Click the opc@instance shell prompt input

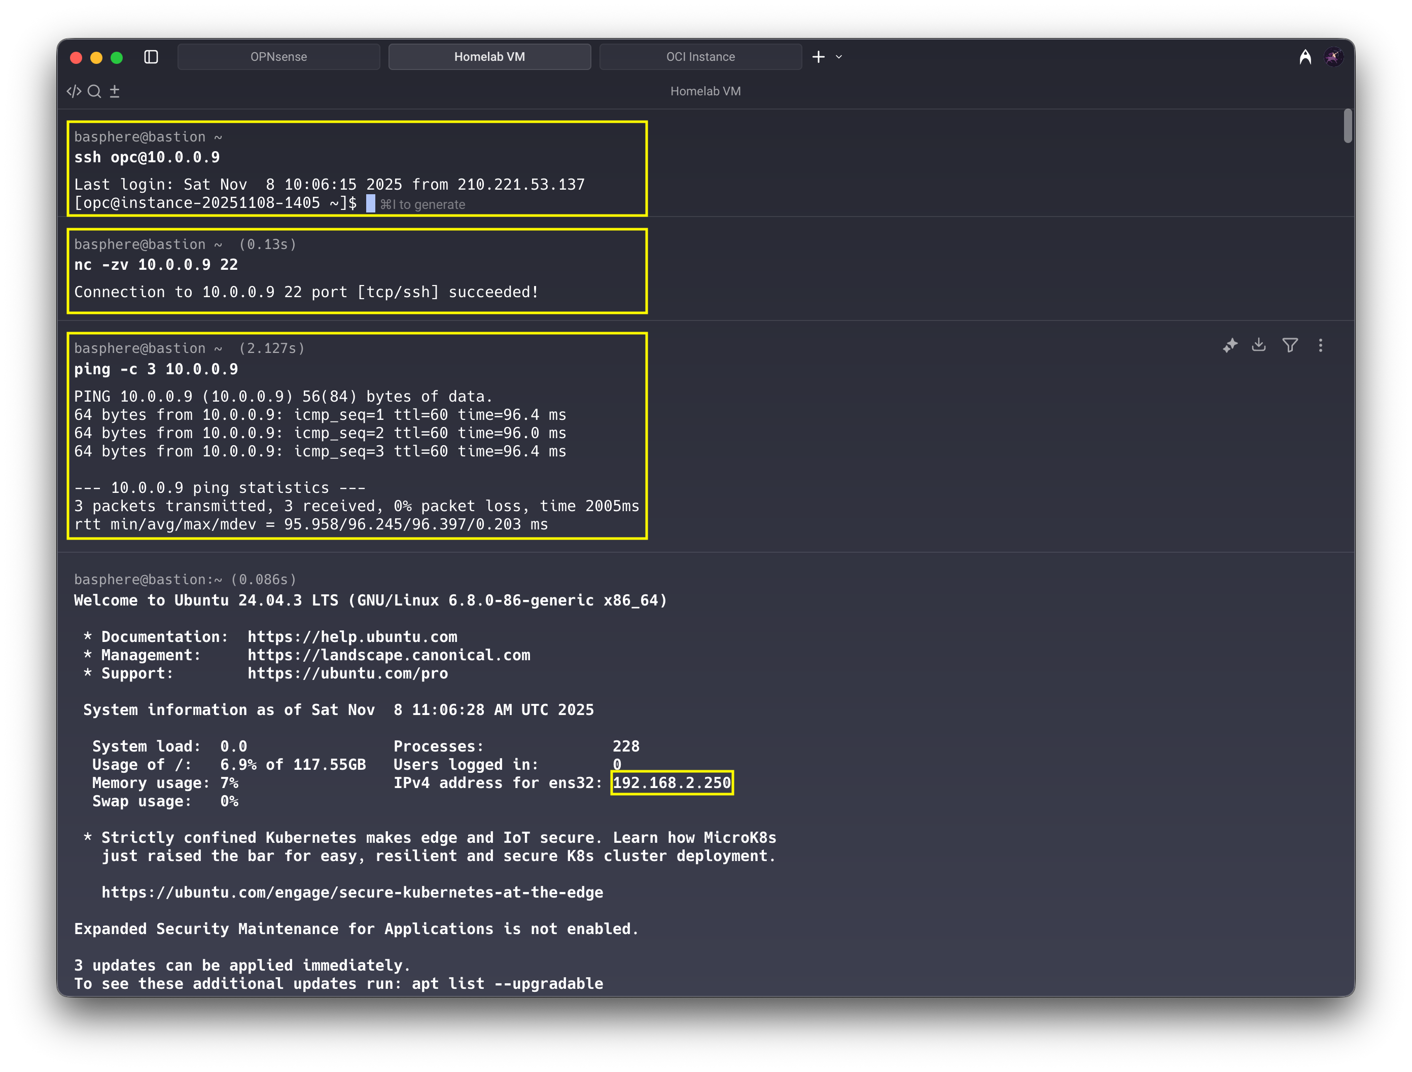(x=371, y=203)
